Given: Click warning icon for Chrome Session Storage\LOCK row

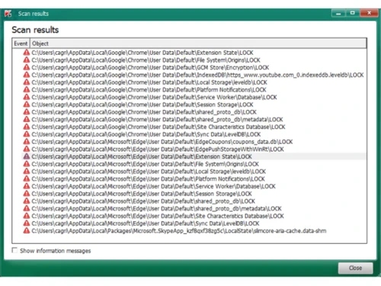Looking at the screenshot, I should 27,104.
